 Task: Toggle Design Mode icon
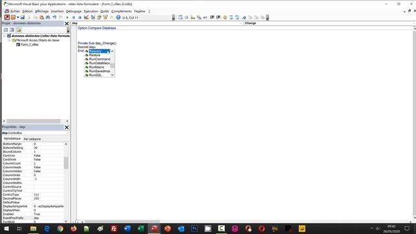pyautogui.click(x=86, y=18)
